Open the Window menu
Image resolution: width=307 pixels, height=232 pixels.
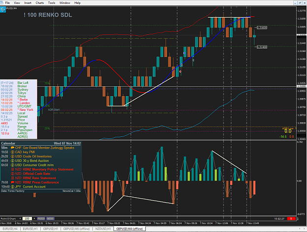(x=65, y=3)
